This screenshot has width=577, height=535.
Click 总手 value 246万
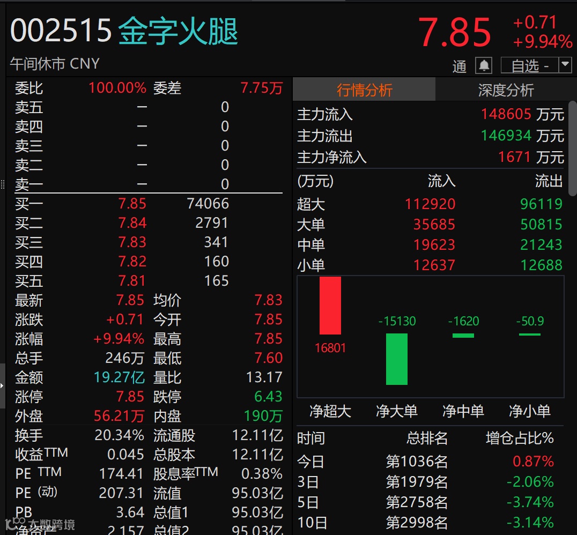coord(125,358)
